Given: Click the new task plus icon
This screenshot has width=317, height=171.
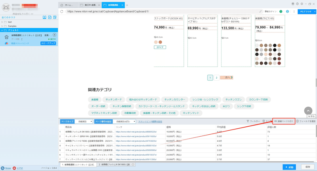Looking at the screenshot, I should 50,17.
